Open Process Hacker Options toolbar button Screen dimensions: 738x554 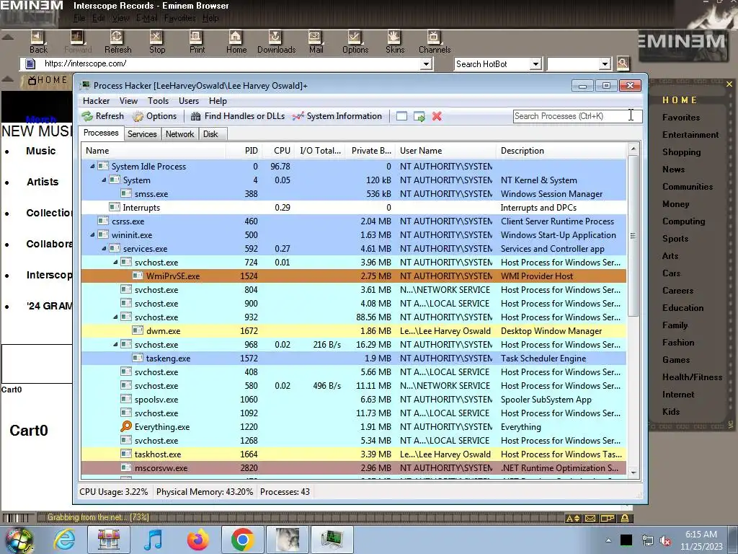point(154,116)
